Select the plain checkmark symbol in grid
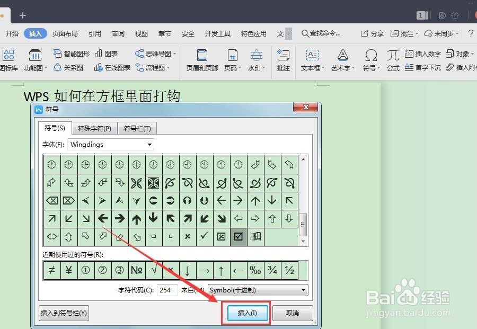 click(204, 236)
